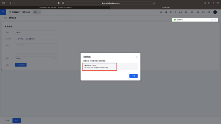Select the 证书认证 radio option
Image resolution: width=221 pixels, height=124 pixels.
16,39
